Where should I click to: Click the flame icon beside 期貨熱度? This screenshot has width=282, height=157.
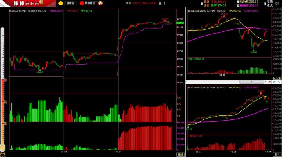coord(100,3)
